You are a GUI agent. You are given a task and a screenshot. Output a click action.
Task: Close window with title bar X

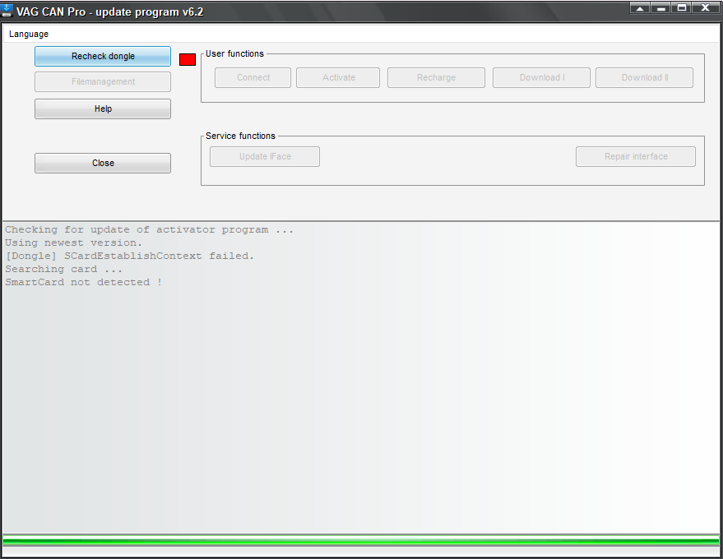point(705,8)
